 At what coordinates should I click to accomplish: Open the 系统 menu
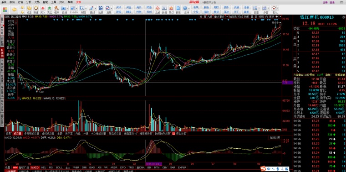[4, 2]
